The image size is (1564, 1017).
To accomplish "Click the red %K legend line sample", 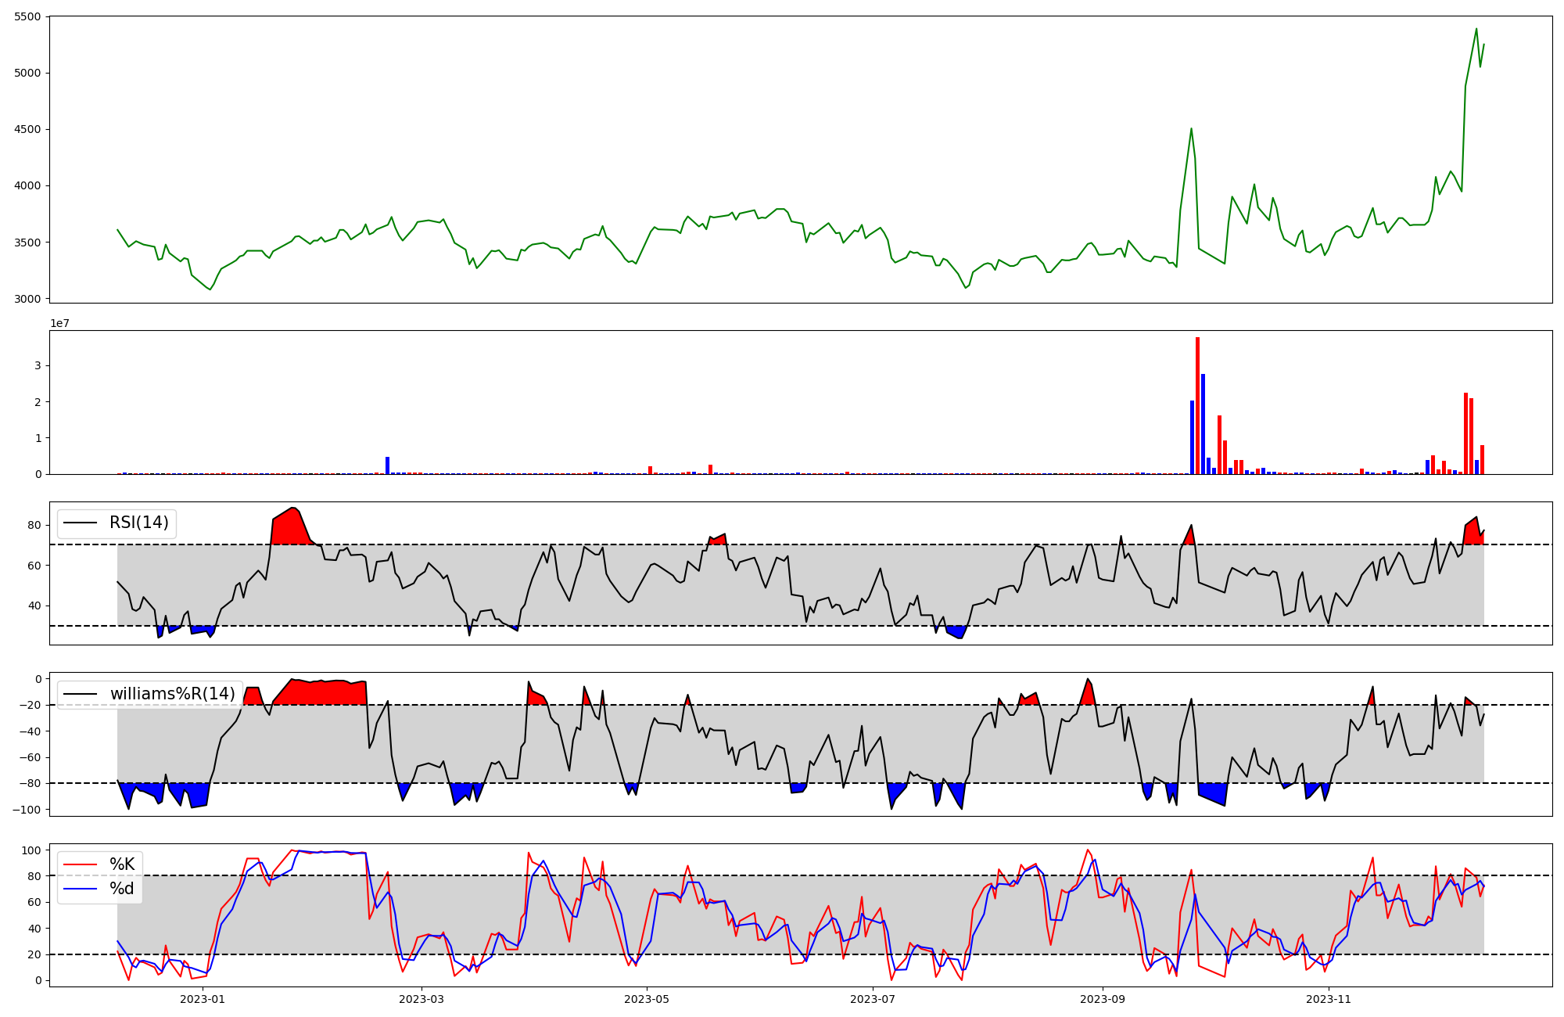I will [x=80, y=864].
